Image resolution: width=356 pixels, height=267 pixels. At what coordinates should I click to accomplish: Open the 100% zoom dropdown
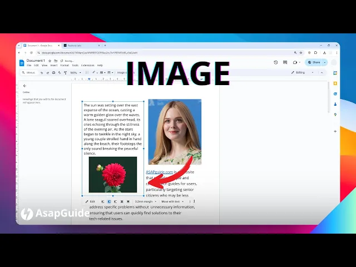click(76, 73)
